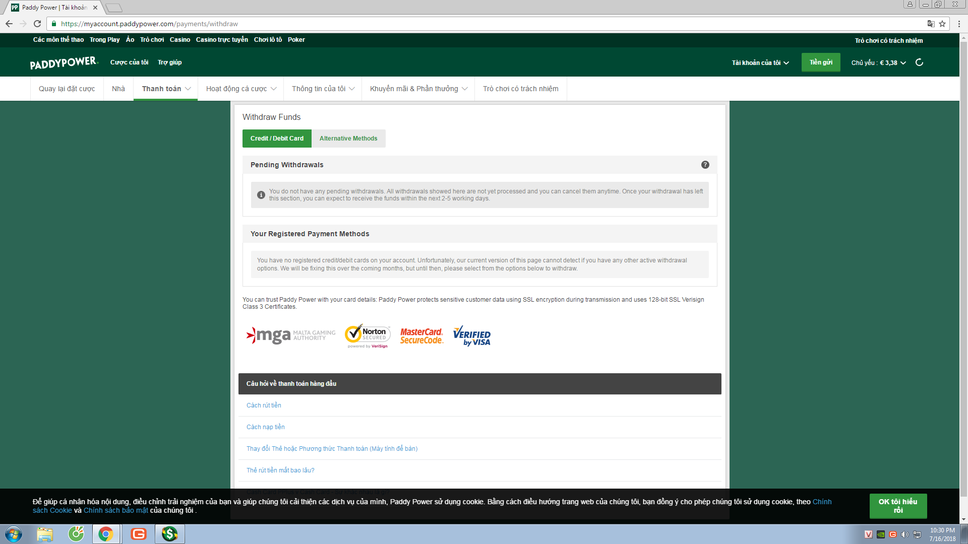
Task: Click the balance refresh icon in header
Action: tap(919, 62)
